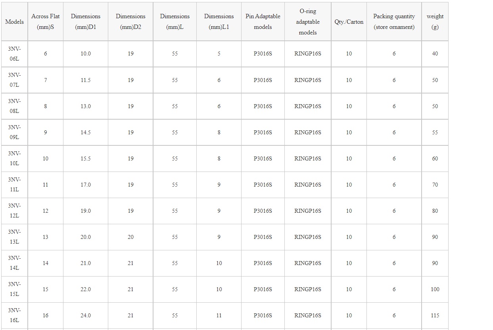The height and width of the screenshot is (330, 493).
Task: Click L1 value 11 in 3NV-16L row
Action: [x=219, y=315]
